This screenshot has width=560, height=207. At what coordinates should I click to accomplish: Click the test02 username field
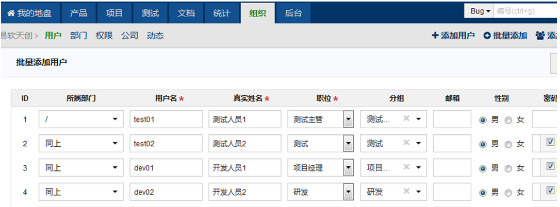166,144
